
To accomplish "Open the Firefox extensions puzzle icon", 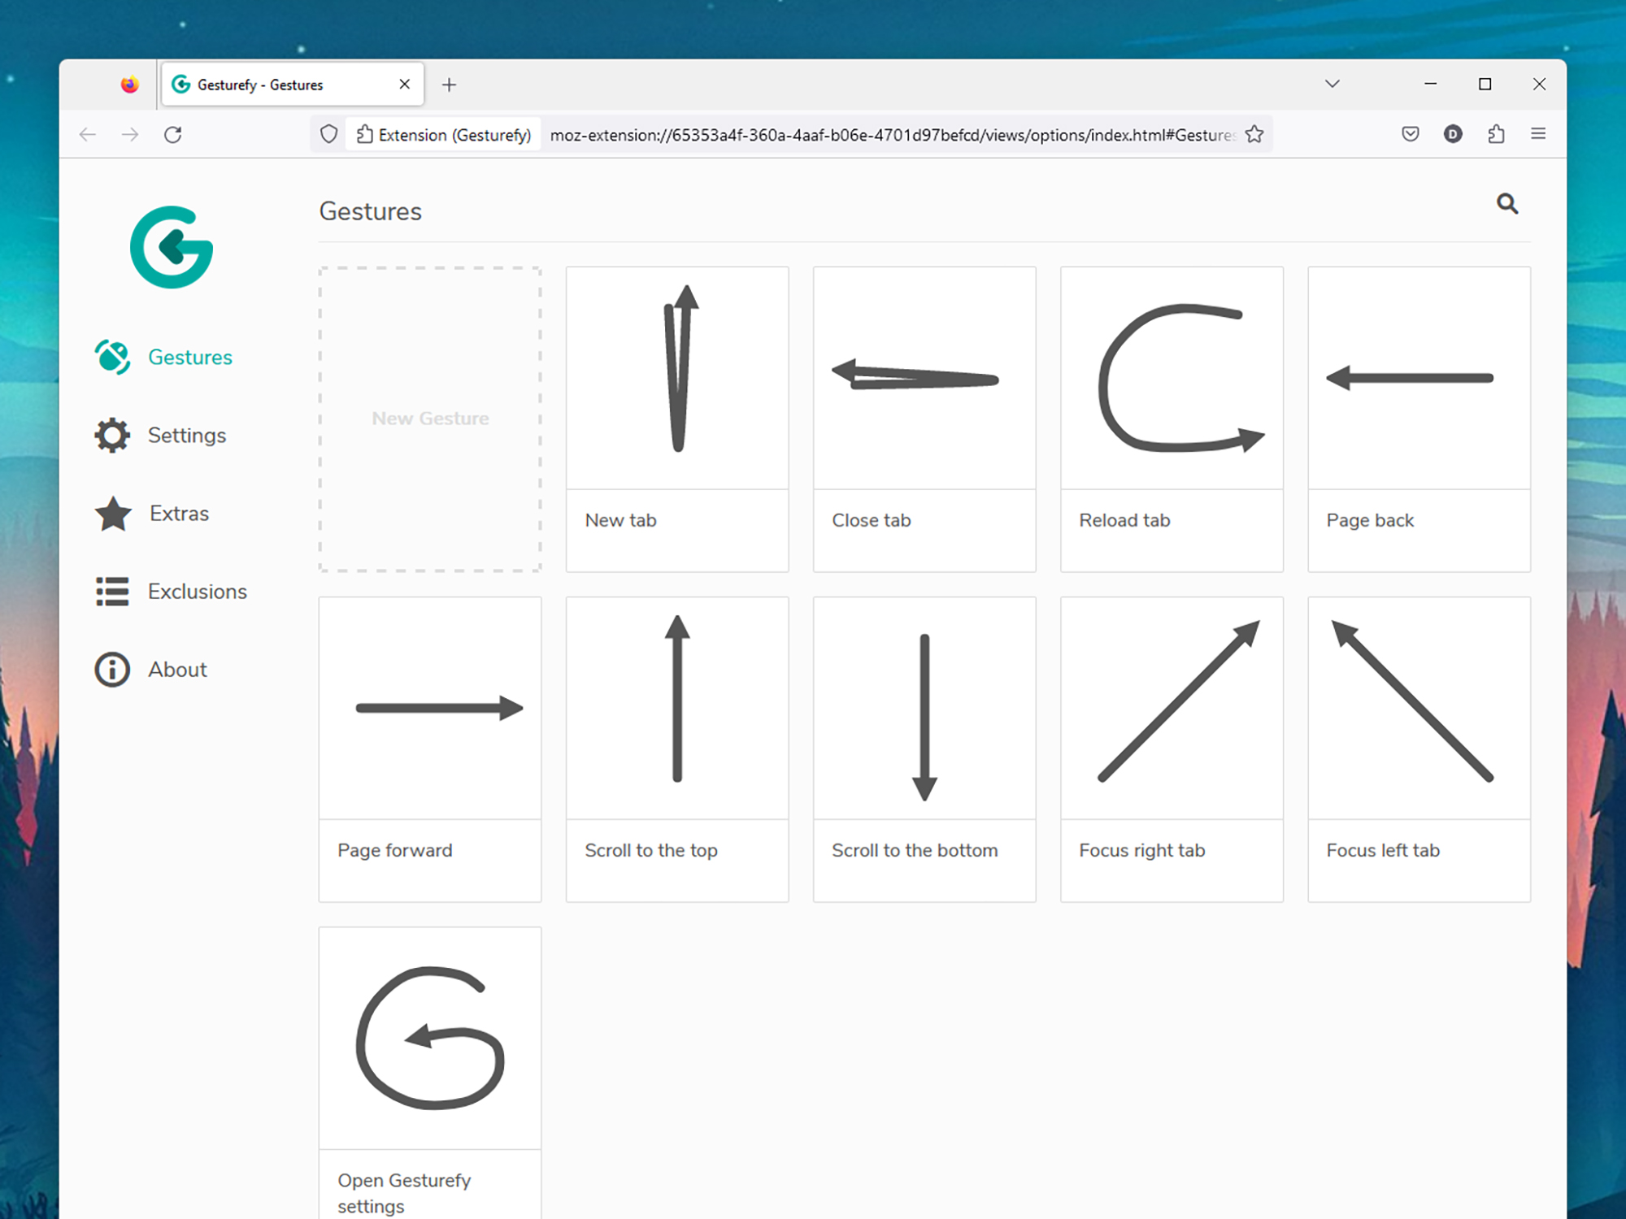I will pos(1496,134).
